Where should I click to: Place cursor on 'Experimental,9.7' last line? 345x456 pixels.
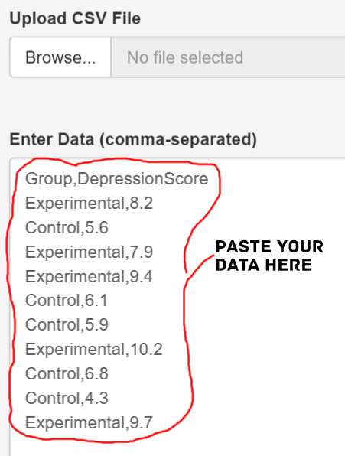coord(89,422)
